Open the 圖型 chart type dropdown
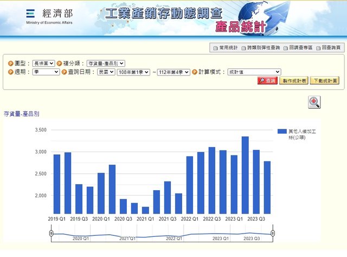 coord(43,63)
